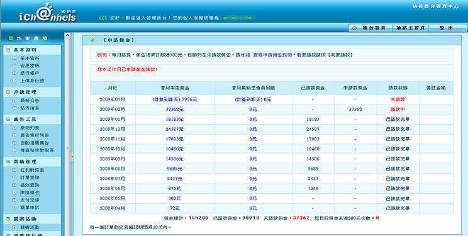This screenshot has width=468, height=236.
Task: Open the 2009年03月 commission link 7936元
Action: coord(175,99)
